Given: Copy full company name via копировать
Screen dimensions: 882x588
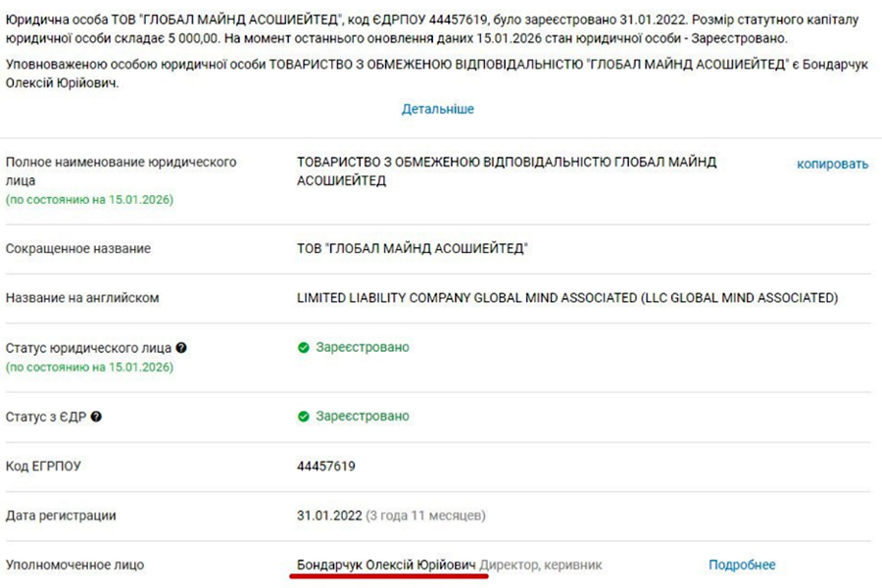Looking at the screenshot, I should coord(832,164).
